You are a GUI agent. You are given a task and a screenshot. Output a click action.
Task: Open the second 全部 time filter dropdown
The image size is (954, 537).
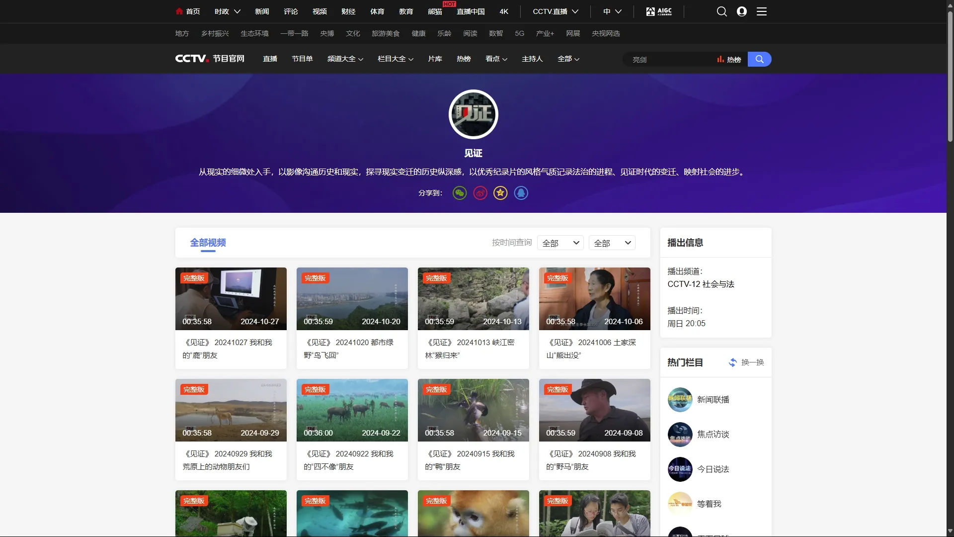pos(612,243)
